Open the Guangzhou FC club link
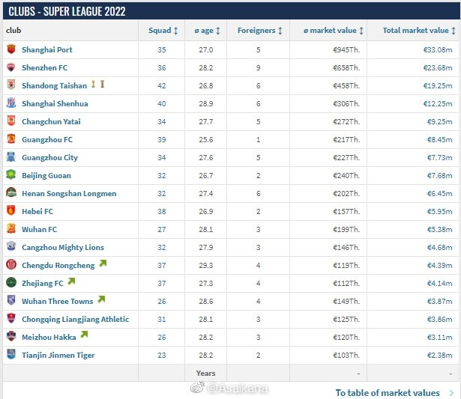Image resolution: width=461 pixels, height=399 pixels. 47,139
